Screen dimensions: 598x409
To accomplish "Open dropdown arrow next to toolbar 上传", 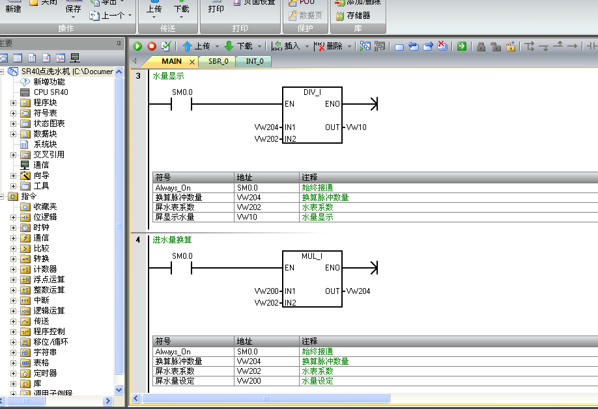I will tap(217, 46).
